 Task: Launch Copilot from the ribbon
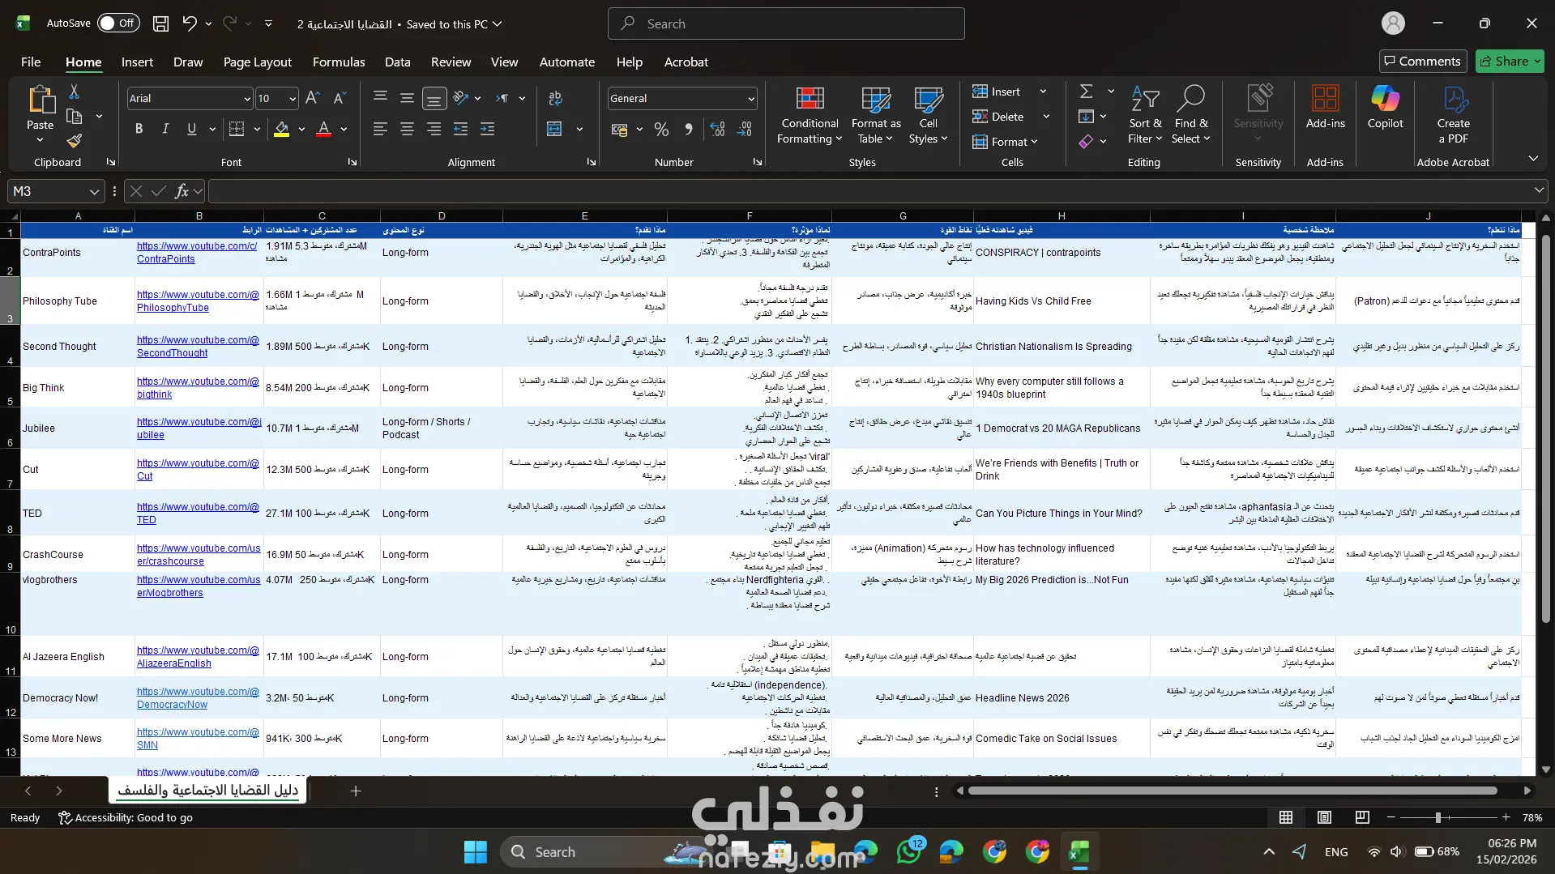point(1385,107)
